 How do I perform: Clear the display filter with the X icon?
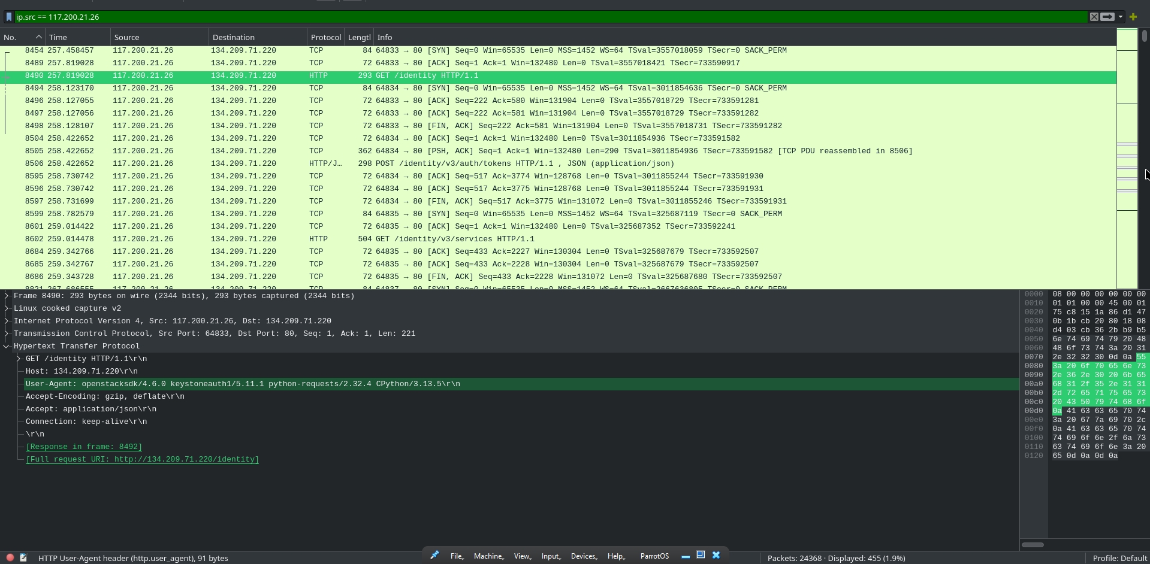[1094, 16]
